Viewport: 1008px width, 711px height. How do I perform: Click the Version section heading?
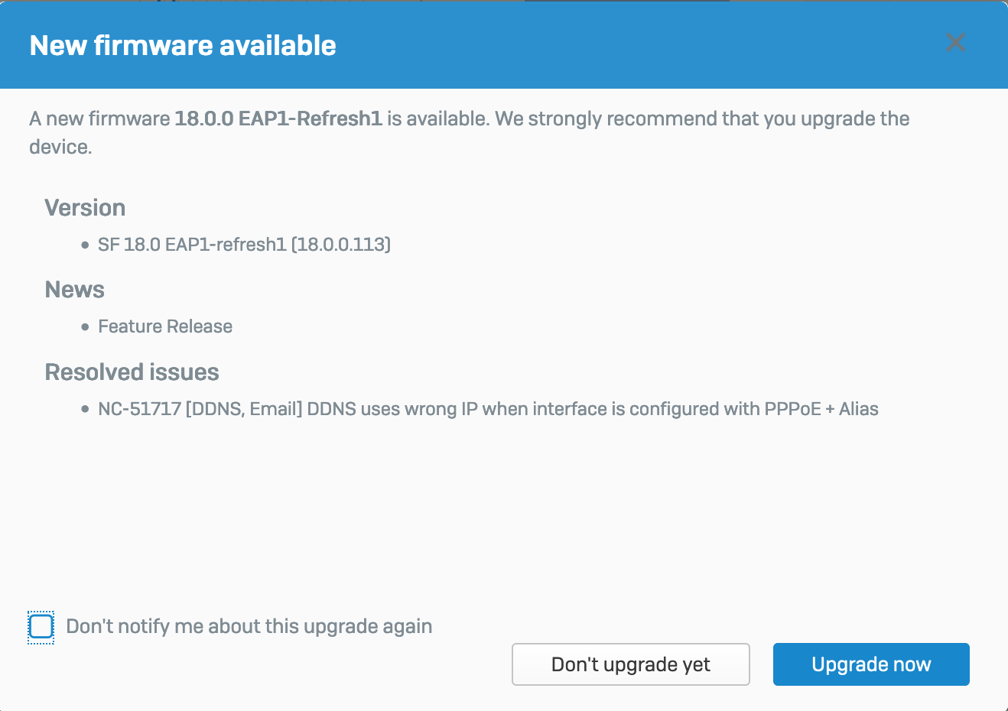tap(85, 208)
